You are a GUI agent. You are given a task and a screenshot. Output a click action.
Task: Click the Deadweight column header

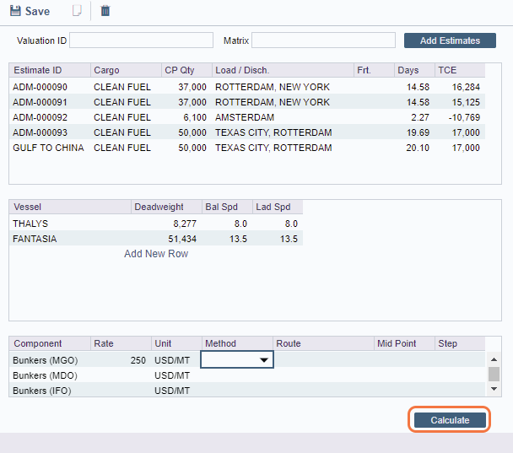click(165, 207)
